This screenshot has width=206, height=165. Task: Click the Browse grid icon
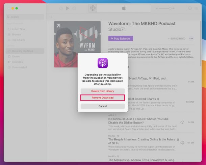[x=9, y=34]
